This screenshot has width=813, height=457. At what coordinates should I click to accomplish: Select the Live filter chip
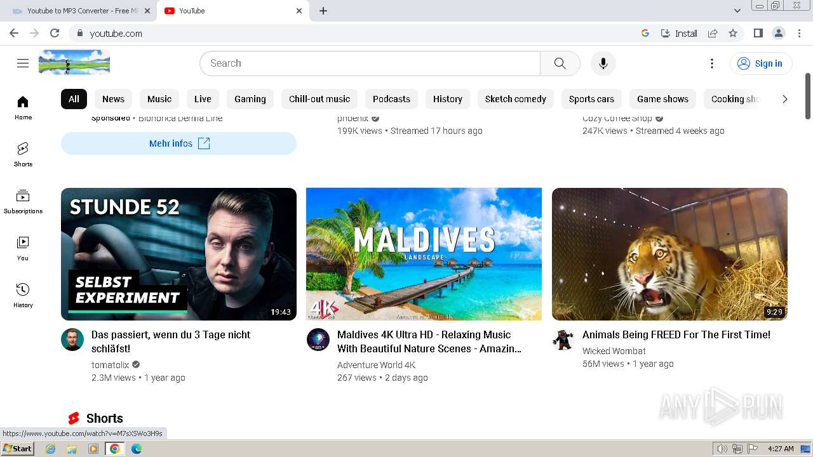(x=203, y=99)
